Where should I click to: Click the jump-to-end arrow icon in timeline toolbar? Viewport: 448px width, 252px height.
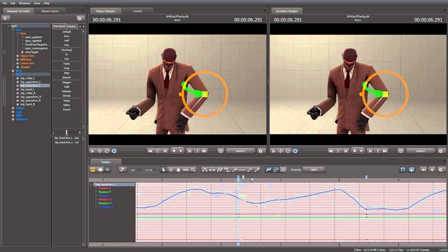coord(423,170)
